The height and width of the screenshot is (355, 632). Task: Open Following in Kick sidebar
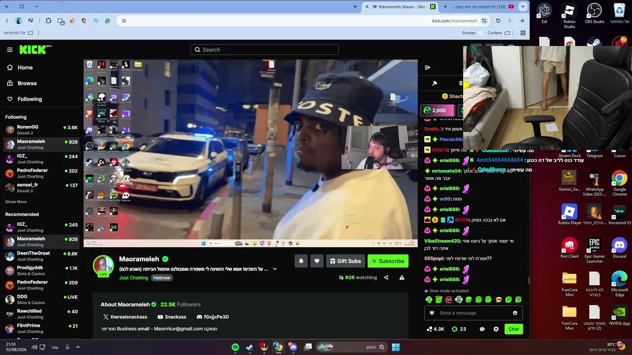coord(24,99)
